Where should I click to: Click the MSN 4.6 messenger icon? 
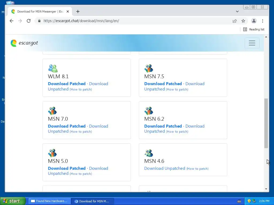click(149, 153)
